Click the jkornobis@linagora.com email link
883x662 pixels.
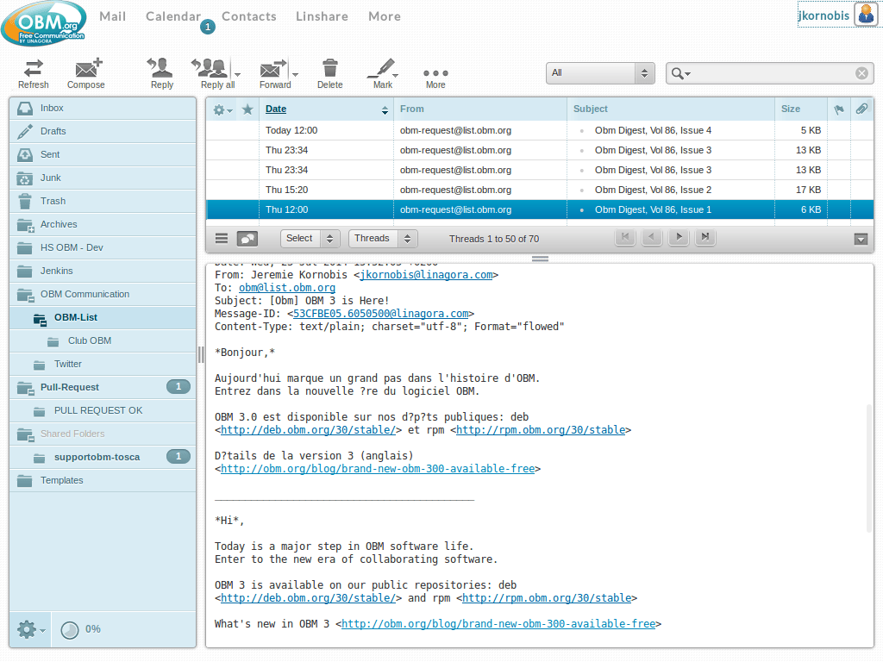tap(426, 275)
